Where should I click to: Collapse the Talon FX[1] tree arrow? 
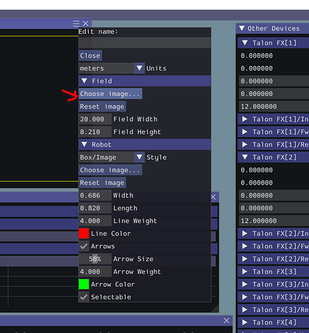245,43
